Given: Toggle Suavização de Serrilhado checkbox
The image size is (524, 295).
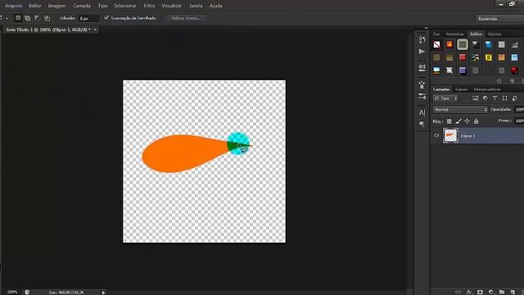Looking at the screenshot, I should (x=106, y=18).
